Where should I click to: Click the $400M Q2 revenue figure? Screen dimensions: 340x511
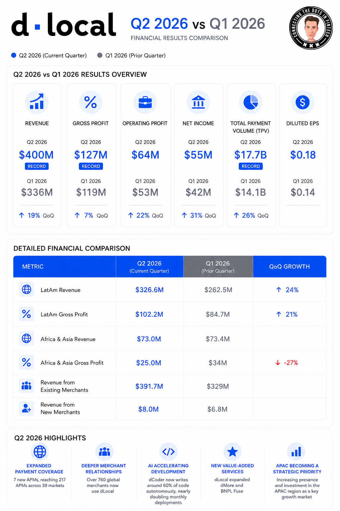click(x=37, y=155)
